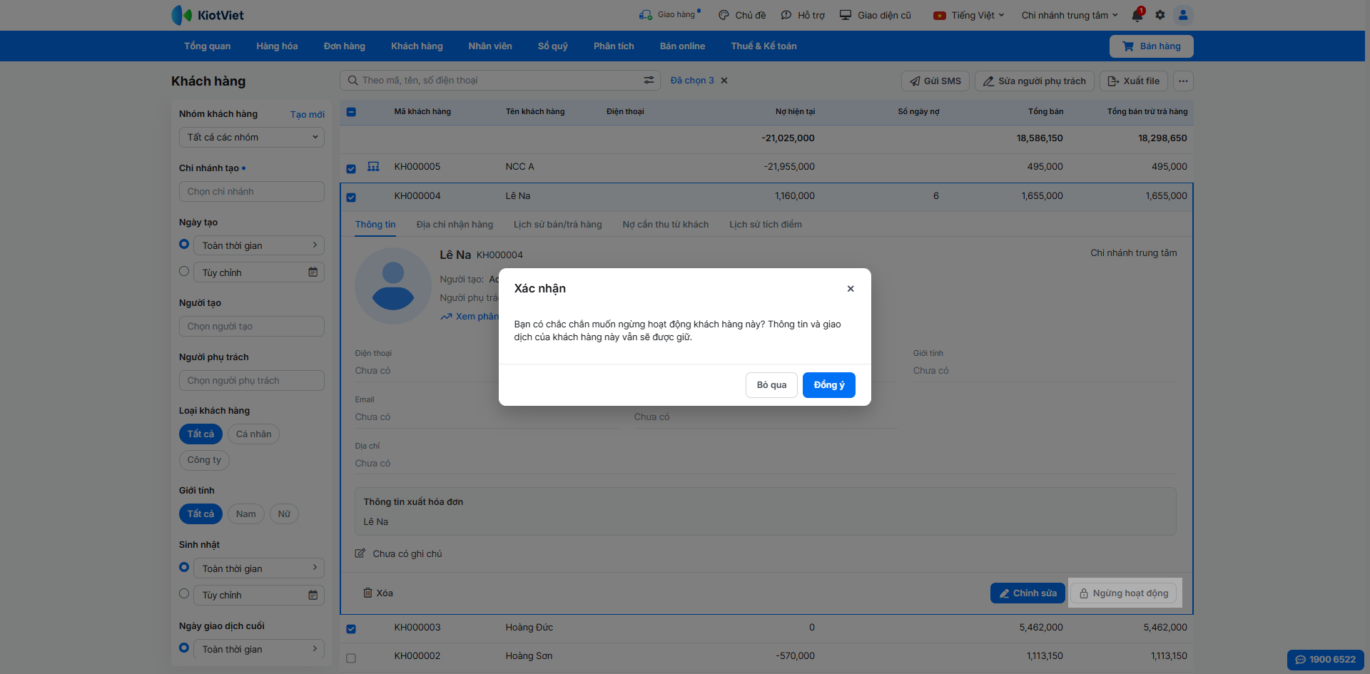Viewport: 1370px width, 674px height.
Task: Open the Hàng hóa menu
Action: point(277,46)
